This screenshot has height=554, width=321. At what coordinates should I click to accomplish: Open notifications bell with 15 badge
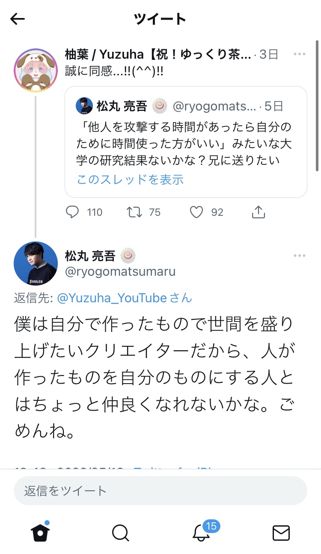(x=202, y=533)
